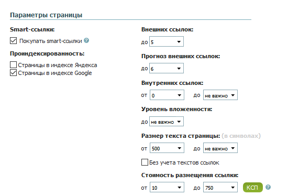Open the Прогноз внешних ссылок dropdown showing 6
The height and width of the screenshot is (196, 288).
coord(167,68)
